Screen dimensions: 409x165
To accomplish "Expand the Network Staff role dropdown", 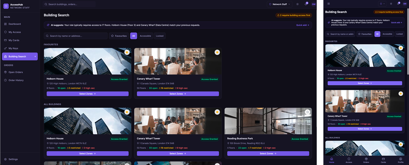I will pyautogui.click(x=279, y=4).
